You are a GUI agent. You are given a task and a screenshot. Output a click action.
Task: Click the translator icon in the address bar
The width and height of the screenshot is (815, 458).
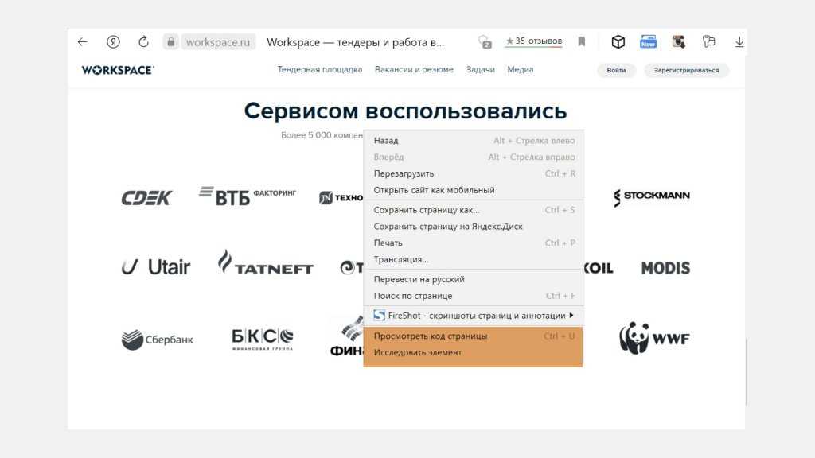[485, 41]
